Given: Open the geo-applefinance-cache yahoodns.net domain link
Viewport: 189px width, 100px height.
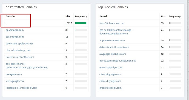Looking at the screenshot, I should tap(27, 66).
